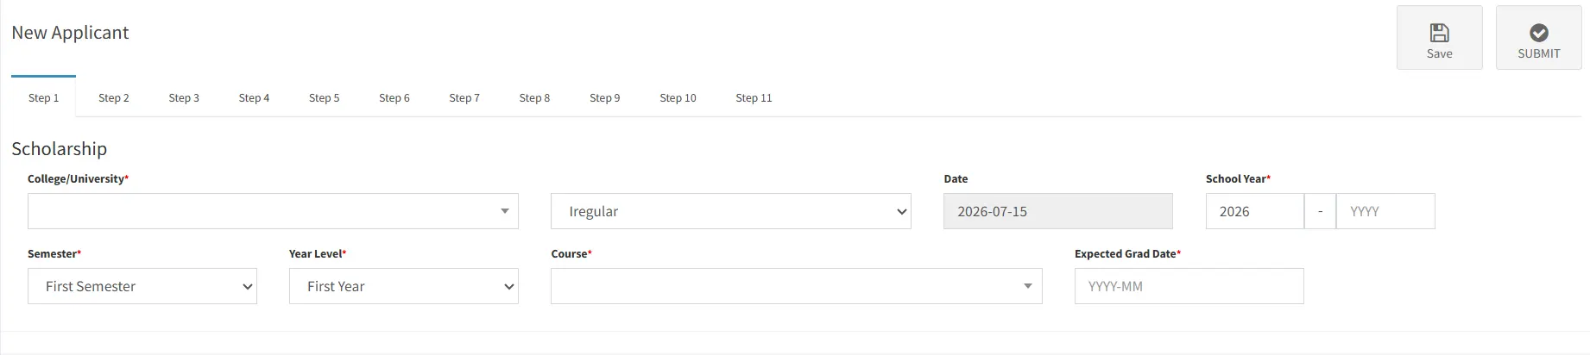Open the Step 11 tab
This screenshot has height=355, width=1590.
[x=754, y=97]
